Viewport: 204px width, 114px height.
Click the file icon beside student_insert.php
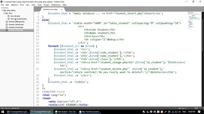coord(7,28)
